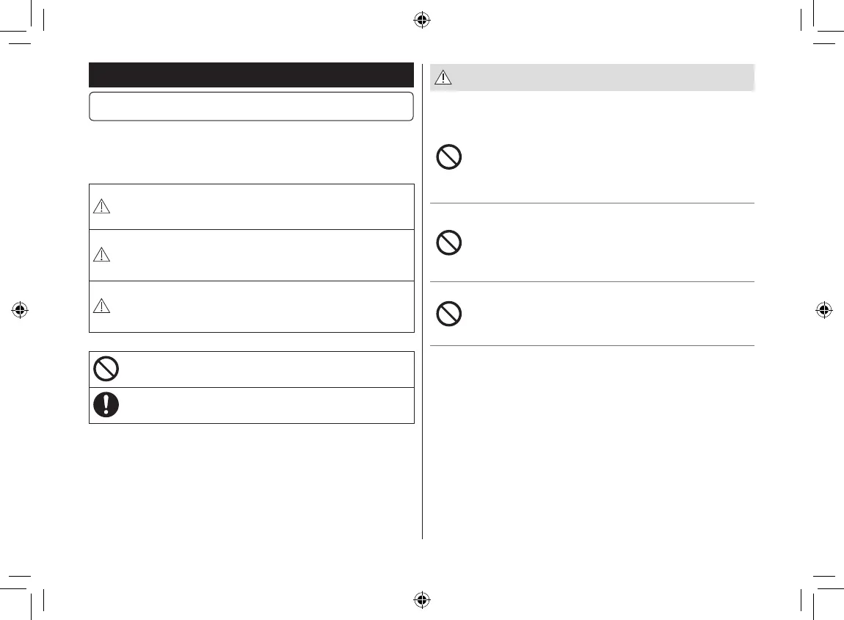Click the black title bar on the left page
The height and width of the screenshot is (620, 844).
pos(251,75)
